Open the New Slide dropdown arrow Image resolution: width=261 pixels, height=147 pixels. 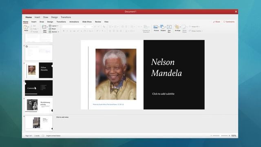pos(47,27)
